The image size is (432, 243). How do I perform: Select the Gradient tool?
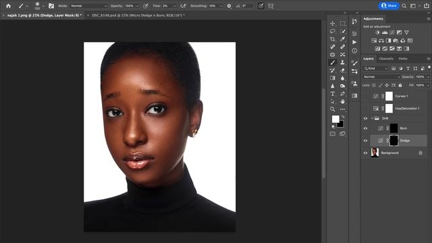point(333,78)
